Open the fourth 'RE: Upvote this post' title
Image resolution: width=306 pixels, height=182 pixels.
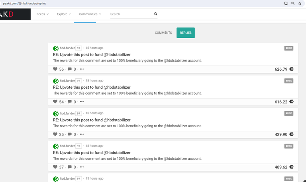click(92, 153)
